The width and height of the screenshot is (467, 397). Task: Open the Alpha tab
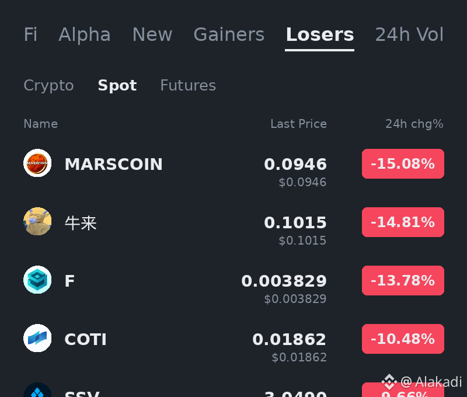pyautogui.click(x=85, y=34)
